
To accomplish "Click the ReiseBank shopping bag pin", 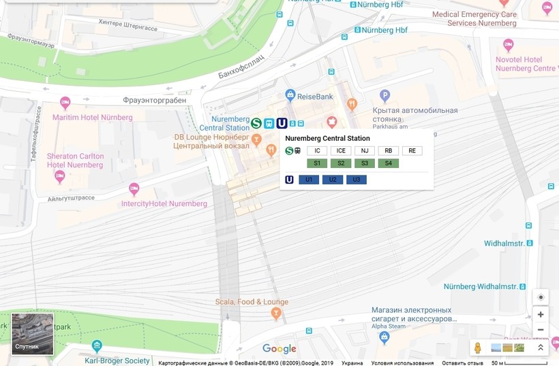I will (290, 95).
